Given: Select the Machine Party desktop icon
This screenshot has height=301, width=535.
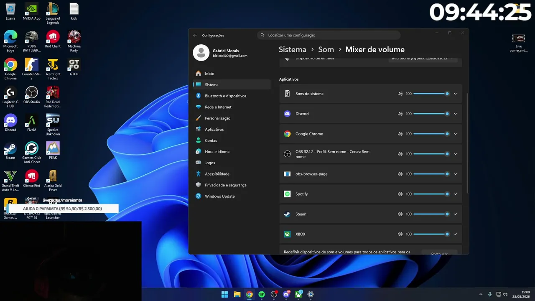Looking at the screenshot, I should click(x=74, y=41).
